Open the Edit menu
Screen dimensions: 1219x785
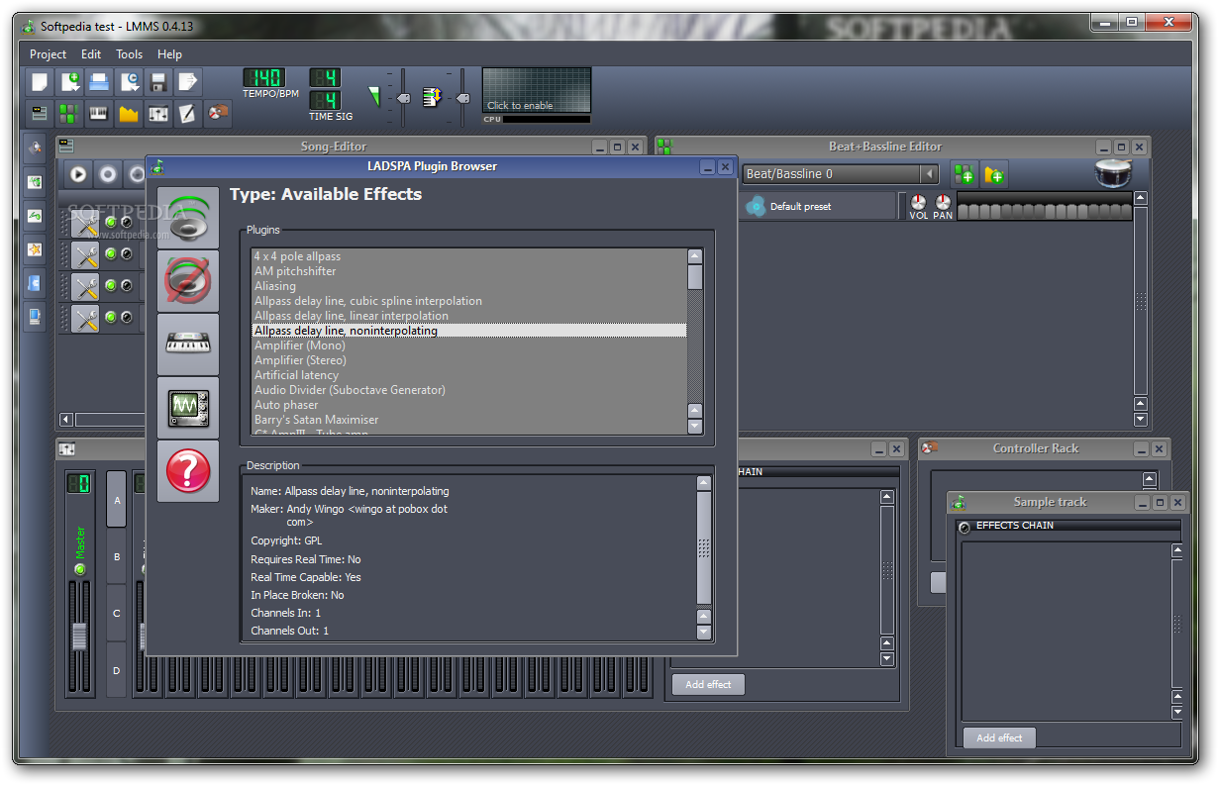[91, 54]
